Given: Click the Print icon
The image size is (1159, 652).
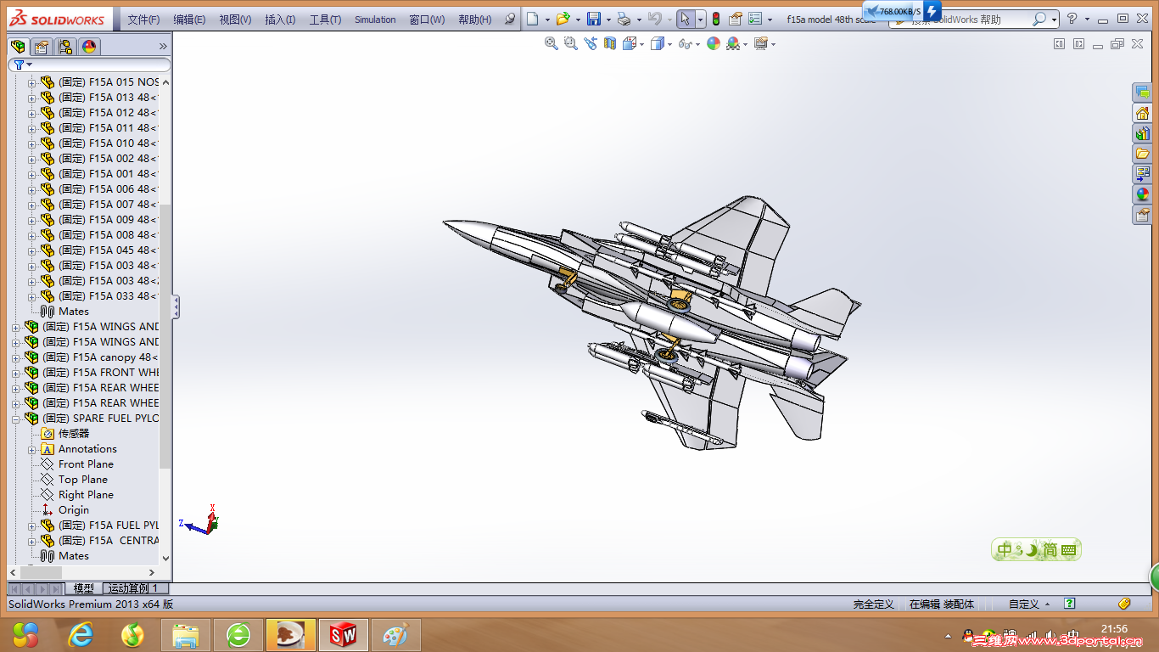Looking at the screenshot, I should [624, 19].
